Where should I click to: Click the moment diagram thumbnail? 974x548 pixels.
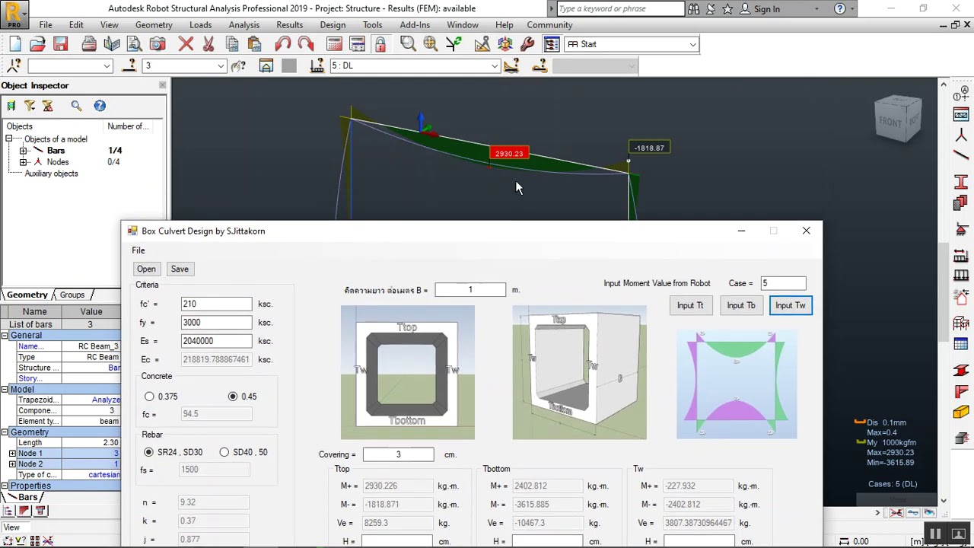(737, 384)
